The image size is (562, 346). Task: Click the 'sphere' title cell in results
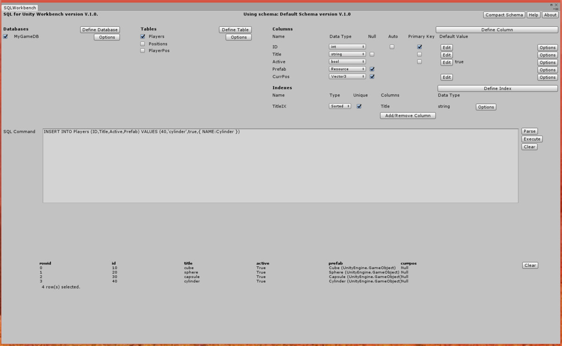point(191,272)
